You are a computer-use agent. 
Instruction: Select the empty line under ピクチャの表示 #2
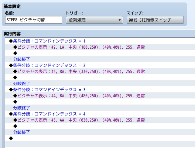pyautogui.click(x=100, y=53)
